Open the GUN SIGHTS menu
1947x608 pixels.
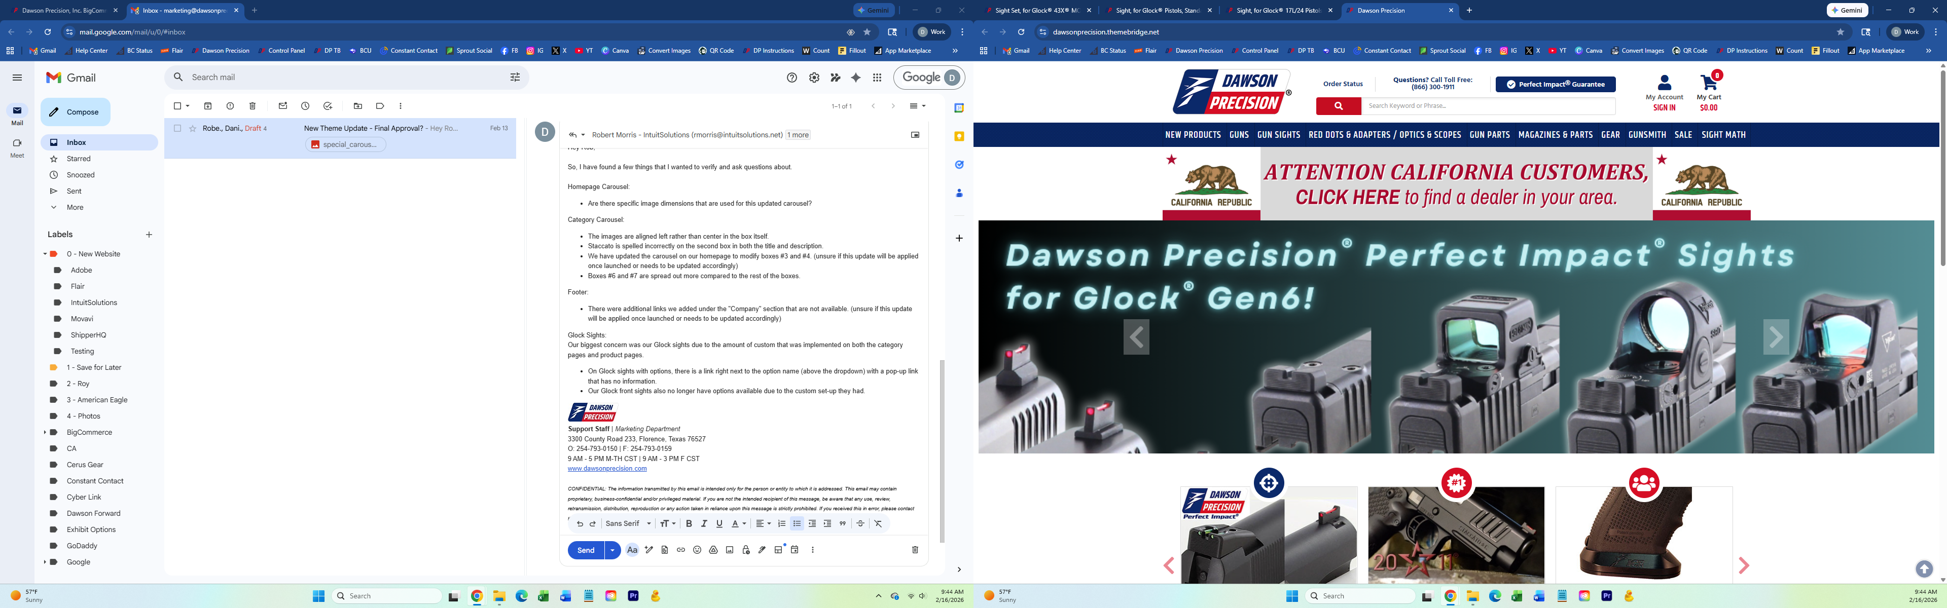(1278, 134)
